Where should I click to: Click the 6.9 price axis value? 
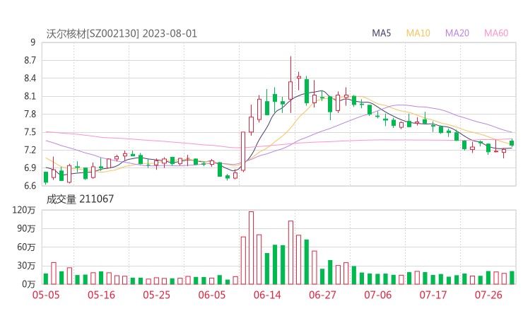click(30, 168)
